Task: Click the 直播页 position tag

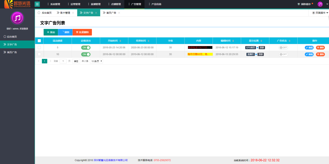Action: [x=251, y=54]
